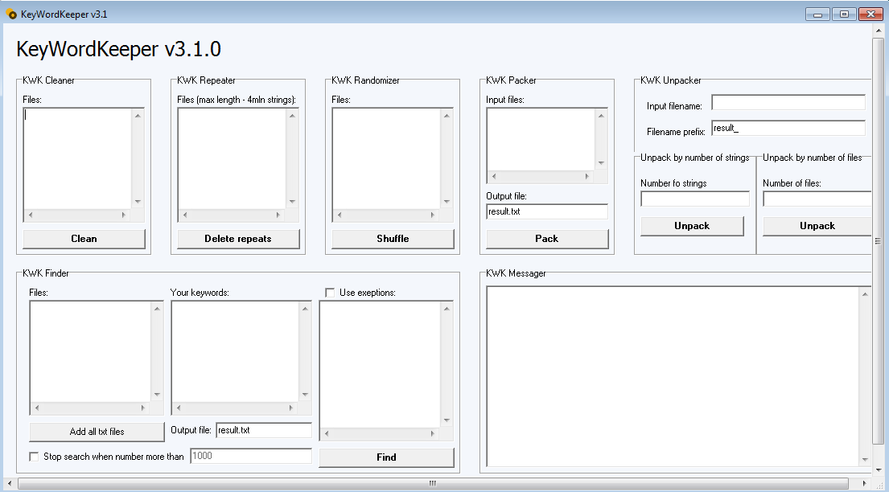Click the KeyWordKeeper app icon in title bar
Image resolution: width=889 pixels, height=492 pixels.
coord(11,14)
